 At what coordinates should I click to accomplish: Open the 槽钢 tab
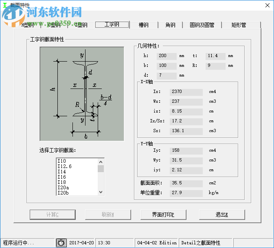(144, 25)
